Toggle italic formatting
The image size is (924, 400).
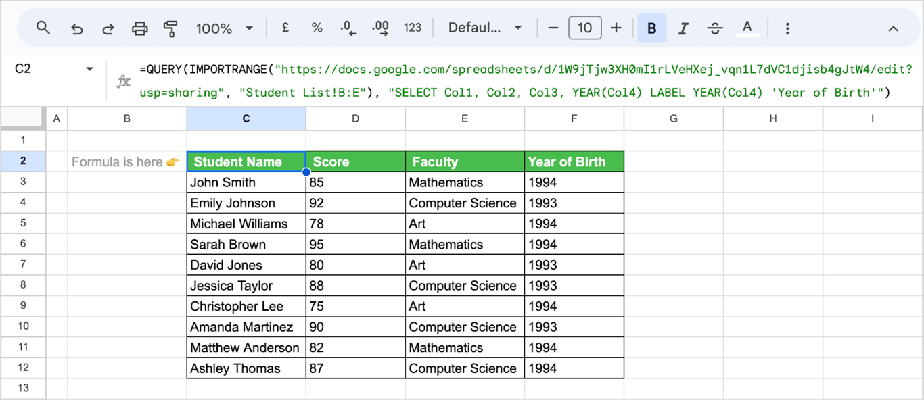coord(683,28)
